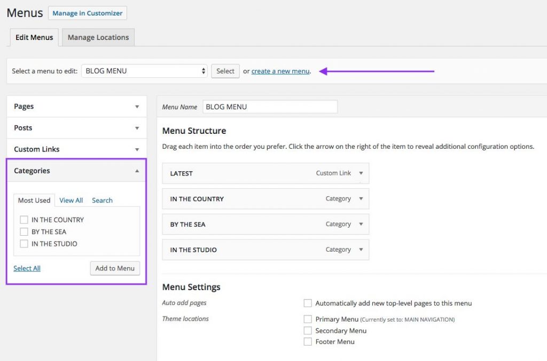The image size is (547, 361).
Task: Enable auto add new top-level pages
Action: pos(308,303)
